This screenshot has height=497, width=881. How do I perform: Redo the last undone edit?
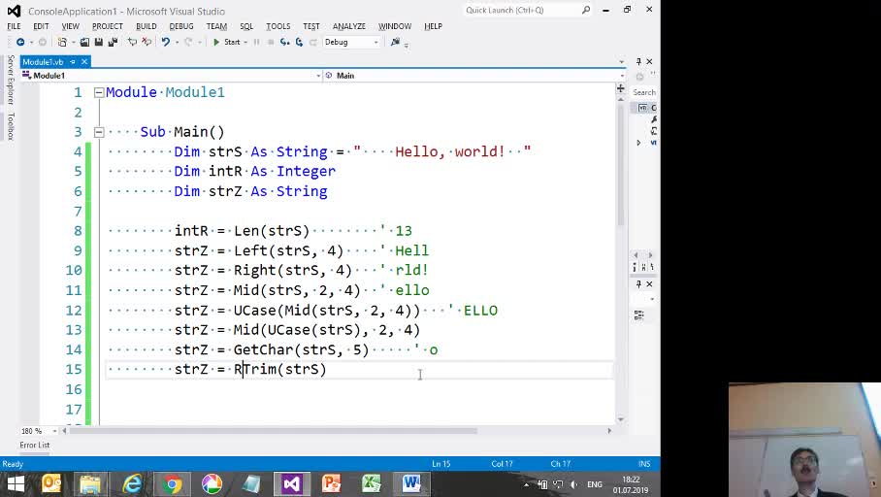point(188,42)
